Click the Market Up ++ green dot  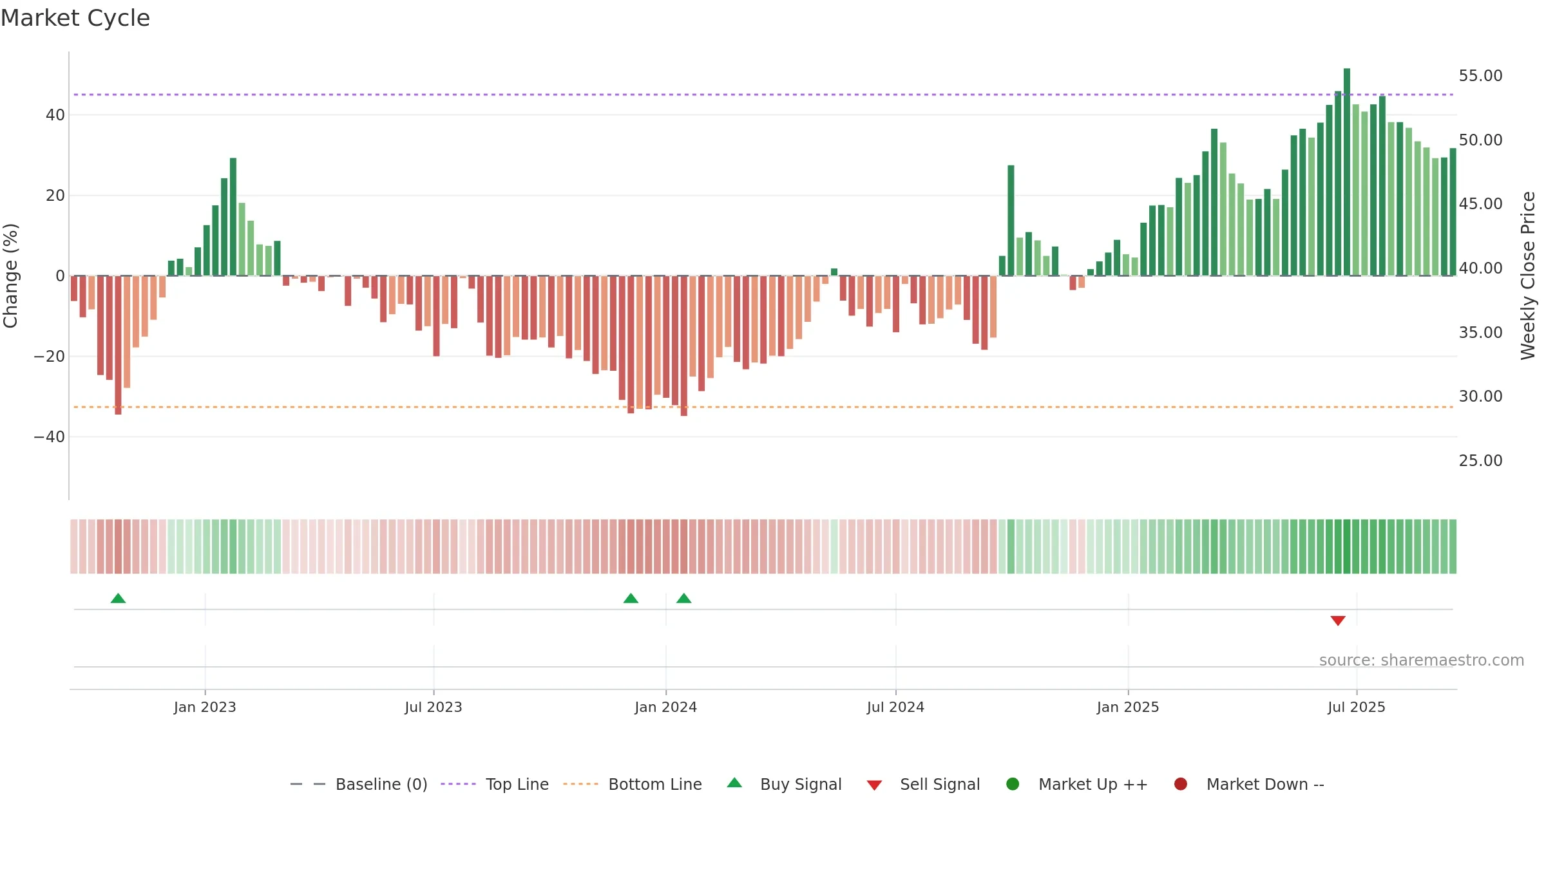(1013, 784)
